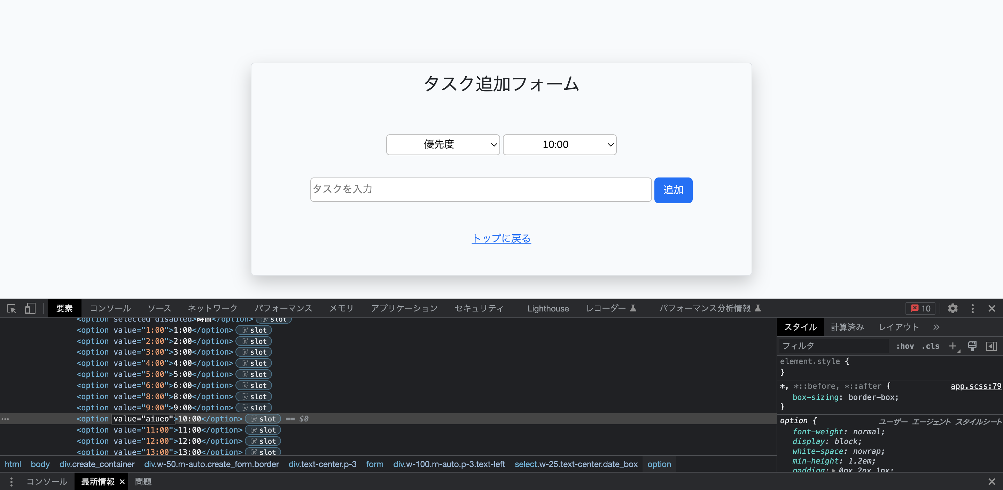Select the body breadcrumb
1003x490 pixels.
click(x=40, y=464)
